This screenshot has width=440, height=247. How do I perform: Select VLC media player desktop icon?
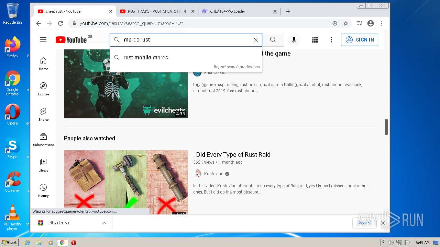[x=12, y=217]
